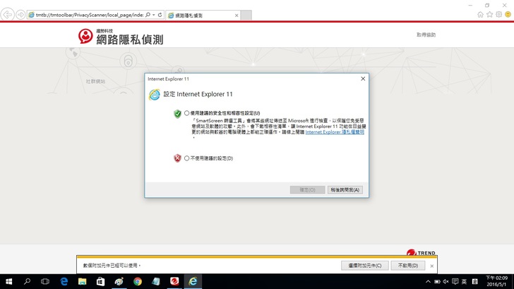
Task: Open Windows Store from taskbar
Action: pyautogui.click(x=100, y=281)
